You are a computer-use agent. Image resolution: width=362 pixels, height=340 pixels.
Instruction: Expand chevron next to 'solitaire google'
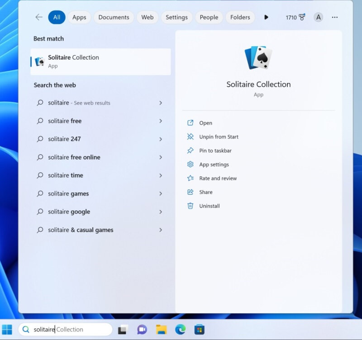pyautogui.click(x=161, y=212)
